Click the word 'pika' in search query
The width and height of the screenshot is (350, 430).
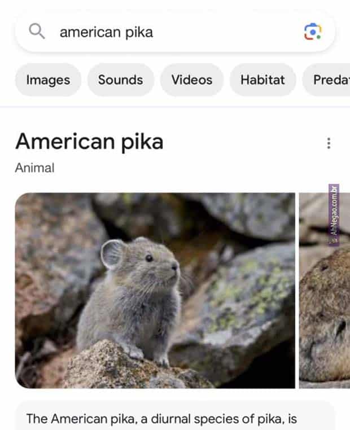[139, 32]
